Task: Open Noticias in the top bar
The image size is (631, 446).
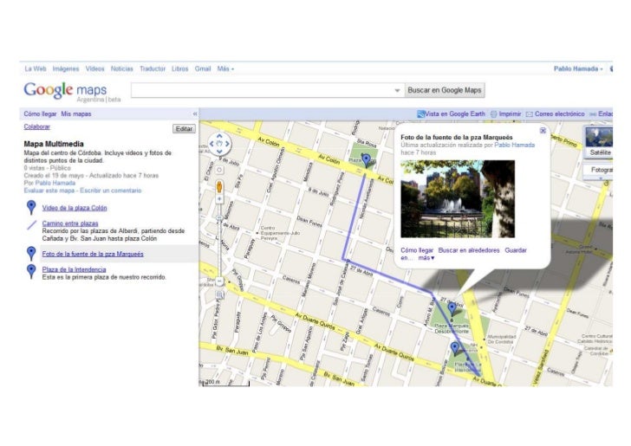Action: coord(122,68)
